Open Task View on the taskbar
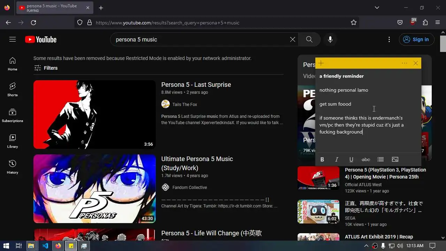Viewport: 446px width, 251px height. (19, 246)
